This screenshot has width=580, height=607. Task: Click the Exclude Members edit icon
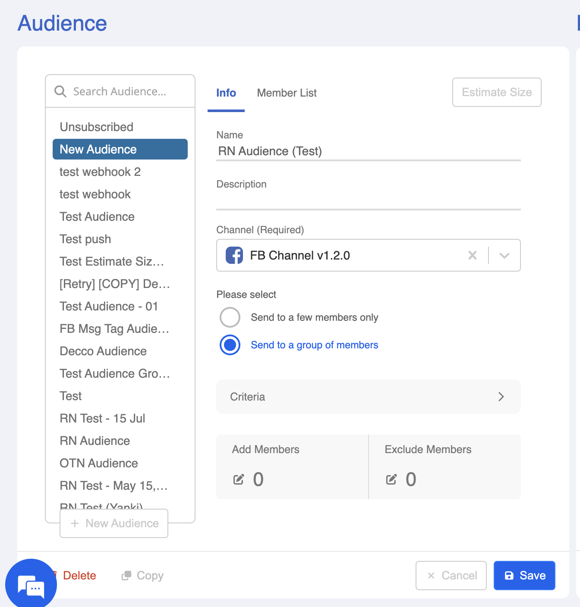click(x=391, y=479)
